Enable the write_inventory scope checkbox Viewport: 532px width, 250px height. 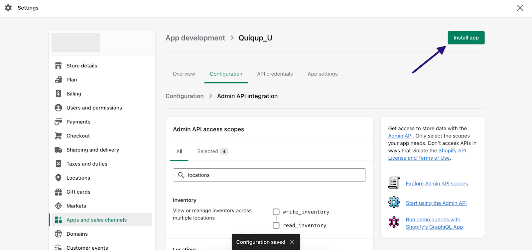point(276,212)
